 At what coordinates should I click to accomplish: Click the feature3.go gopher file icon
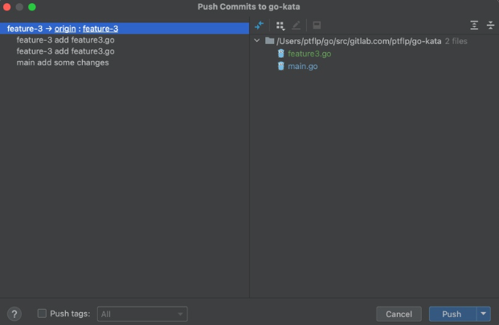click(x=280, y=54)
